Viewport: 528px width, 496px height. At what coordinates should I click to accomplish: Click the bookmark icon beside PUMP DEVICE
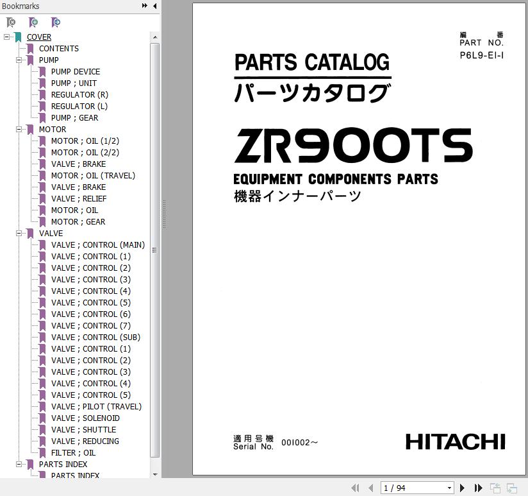tap(42, 72)
